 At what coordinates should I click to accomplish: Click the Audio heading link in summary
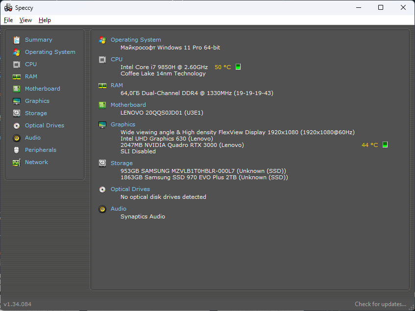pyautogui.click(x=118, y=209)
